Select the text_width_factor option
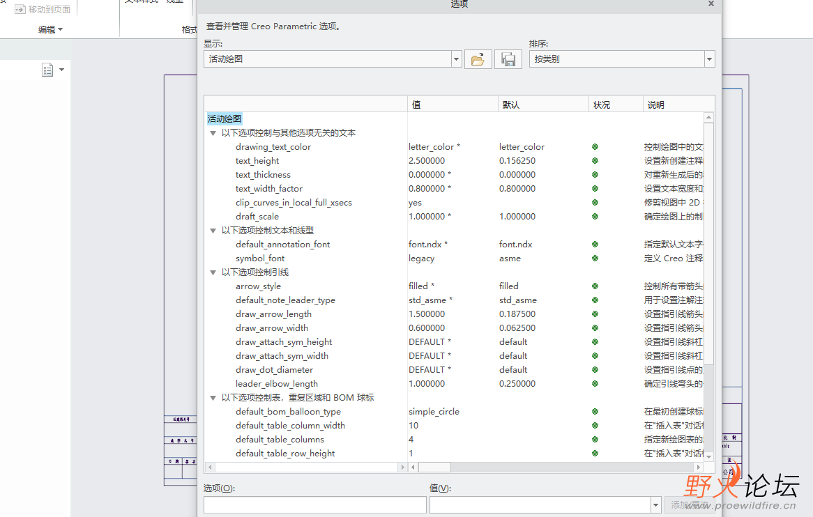 click(269, 189)
